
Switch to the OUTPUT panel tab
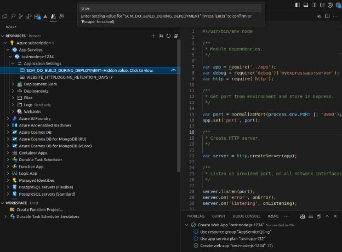[x=219, y=216]
